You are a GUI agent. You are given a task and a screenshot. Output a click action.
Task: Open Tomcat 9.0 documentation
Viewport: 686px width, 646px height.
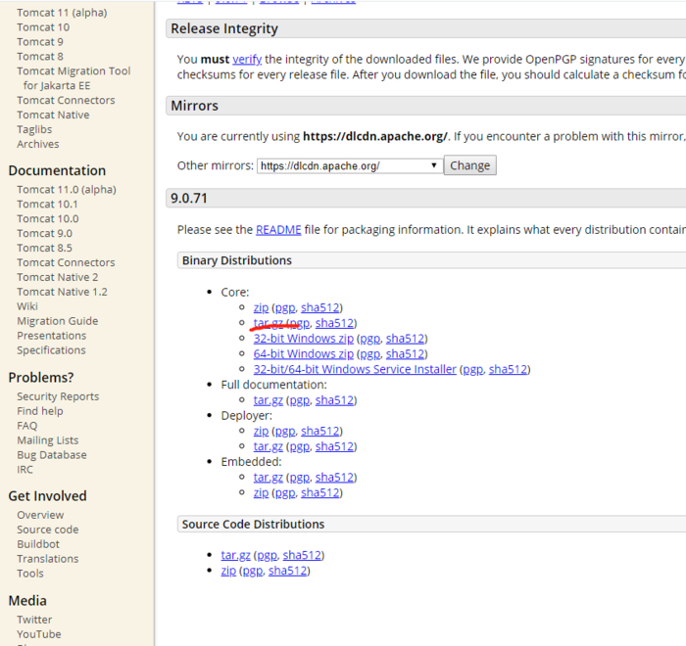click(x=44, y=233)
